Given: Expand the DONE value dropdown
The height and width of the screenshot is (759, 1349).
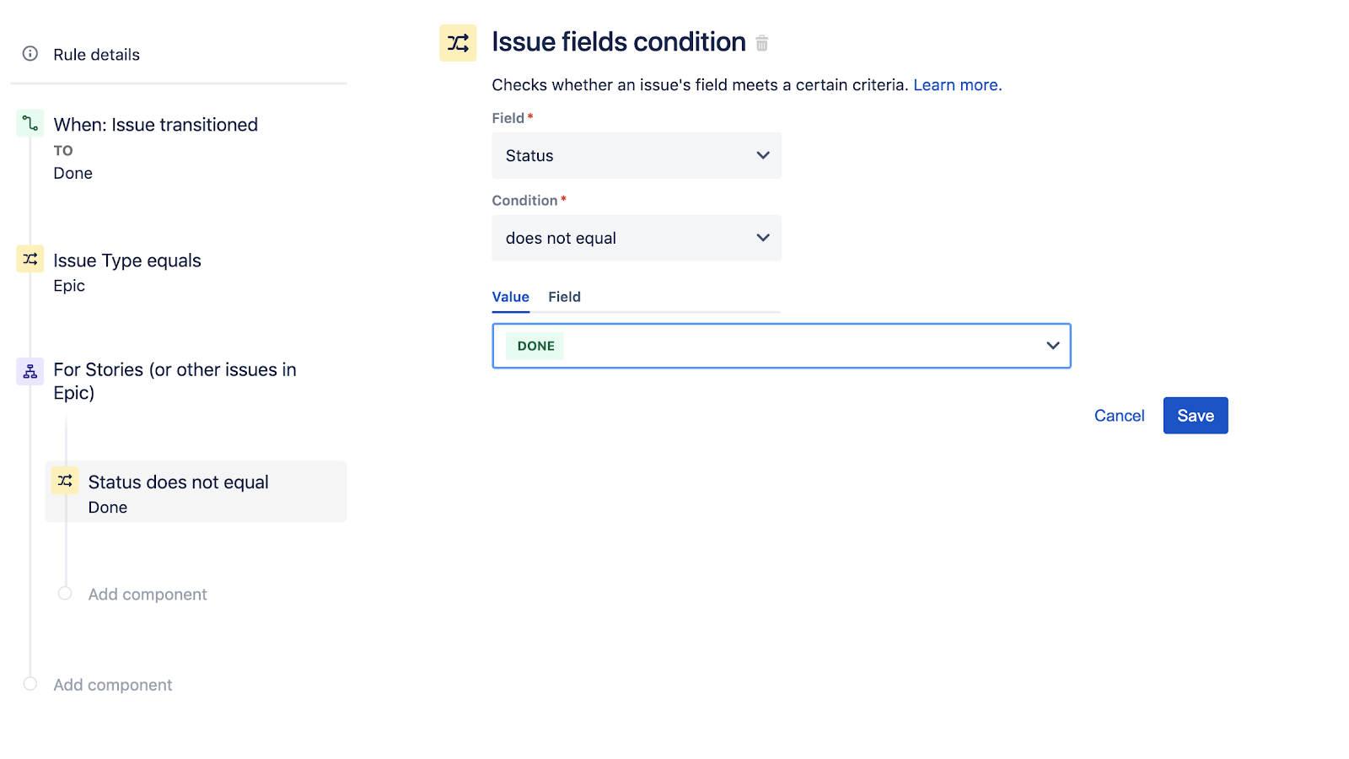Looking at the screenshot, I should [x=1051, y=346].
